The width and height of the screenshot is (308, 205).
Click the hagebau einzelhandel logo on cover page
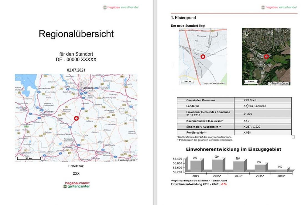(x=121, y=7)
